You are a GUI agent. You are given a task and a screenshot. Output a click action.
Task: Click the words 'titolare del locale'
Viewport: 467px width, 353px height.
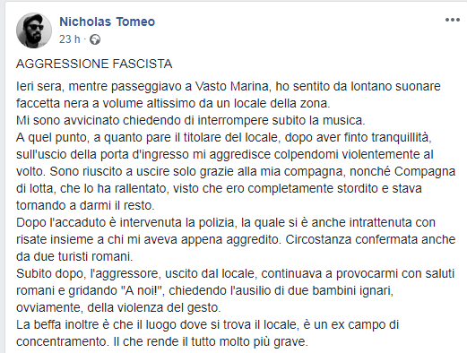point(230,137)
